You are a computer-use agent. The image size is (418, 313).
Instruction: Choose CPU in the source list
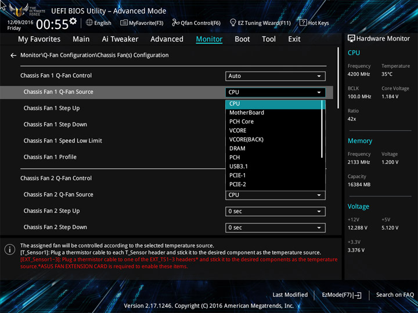pyautogui.click(x=273, y=104)
